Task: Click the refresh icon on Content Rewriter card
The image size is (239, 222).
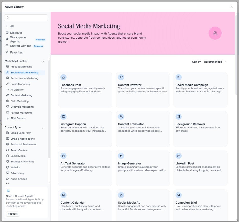Action: [x=121, y=77]
